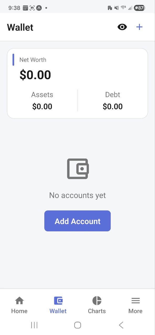Viewport: 155px width, 335px height.
Task: Click the wallet placeholder icon
Action: [x=78, y=168]
